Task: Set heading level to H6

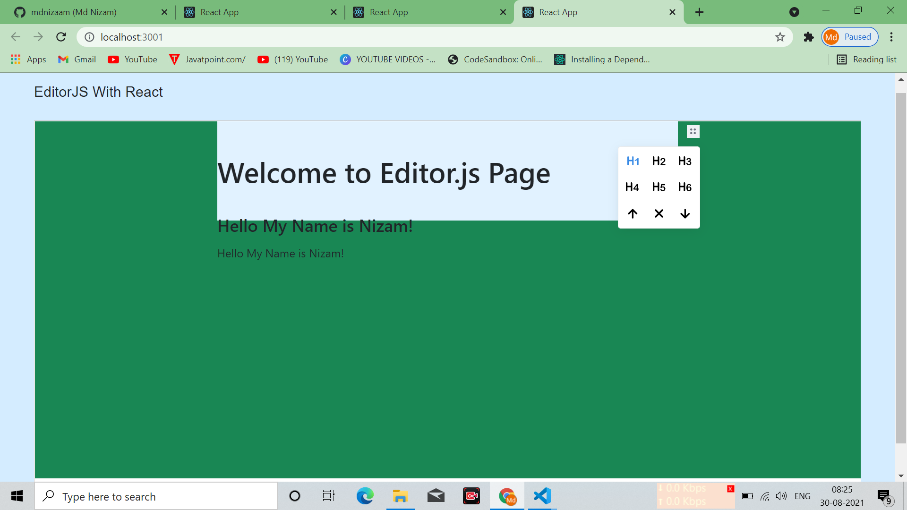Action: click(685, 187)
